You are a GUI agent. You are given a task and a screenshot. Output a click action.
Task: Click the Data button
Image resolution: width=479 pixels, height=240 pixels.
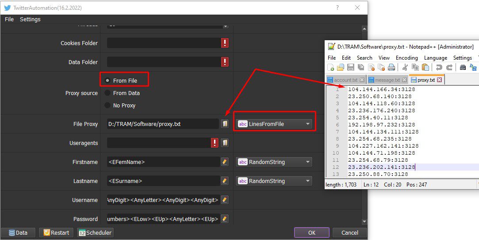pyautogui.click(x=18, y=232)
